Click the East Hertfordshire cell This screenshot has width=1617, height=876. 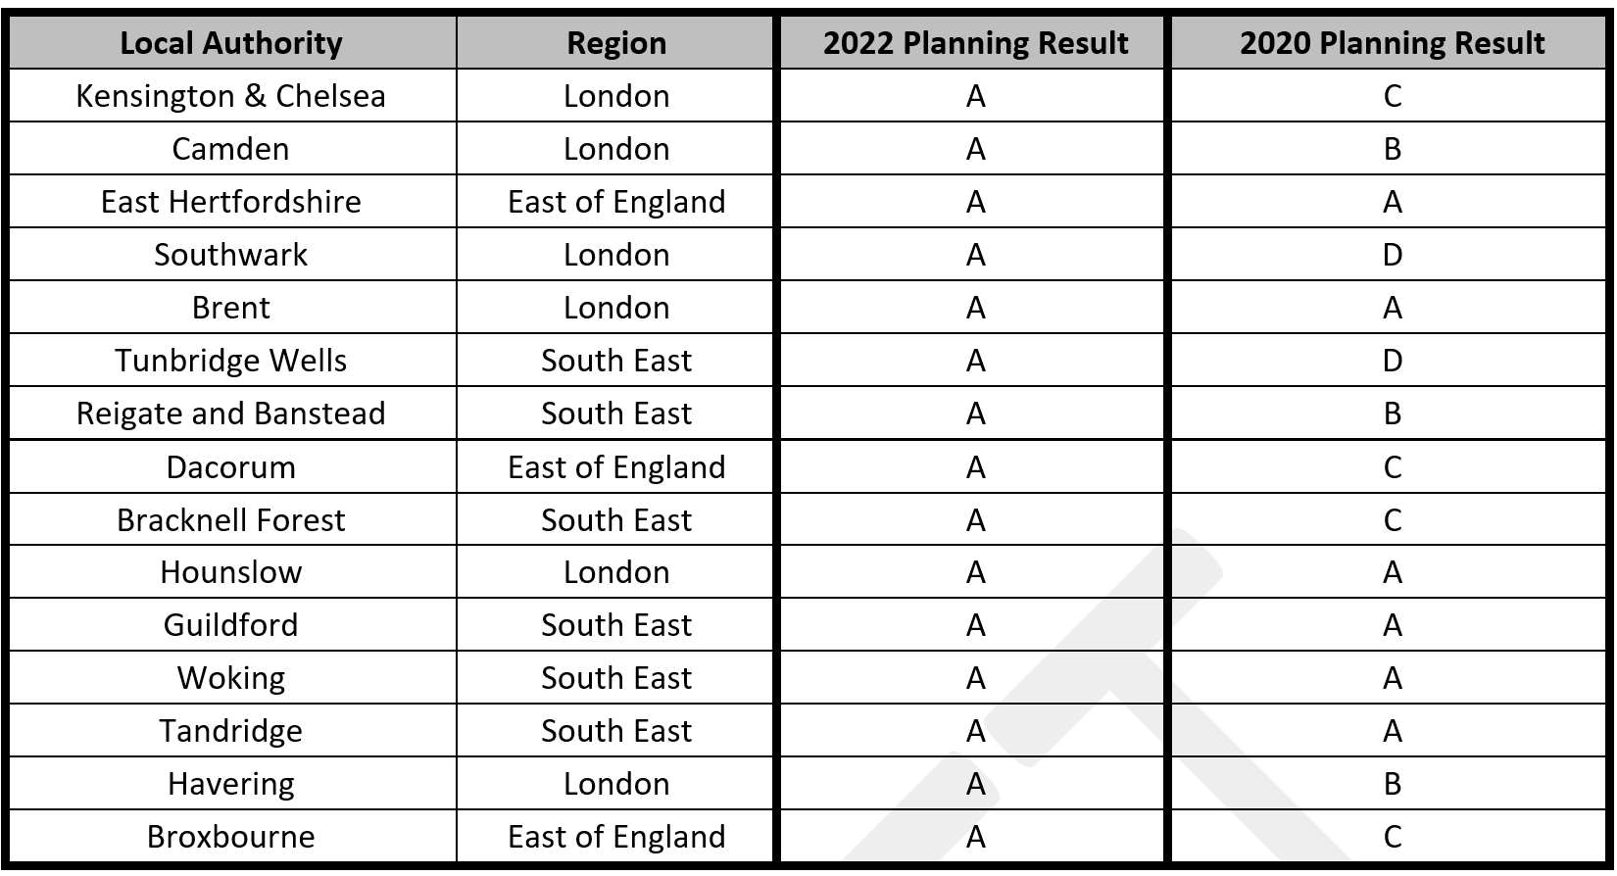pyautogui.click(x=231, y=202)
